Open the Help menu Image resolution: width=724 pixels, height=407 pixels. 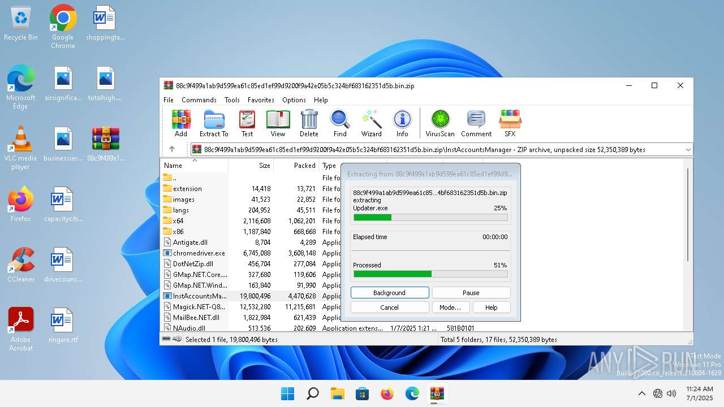[321, 99]
